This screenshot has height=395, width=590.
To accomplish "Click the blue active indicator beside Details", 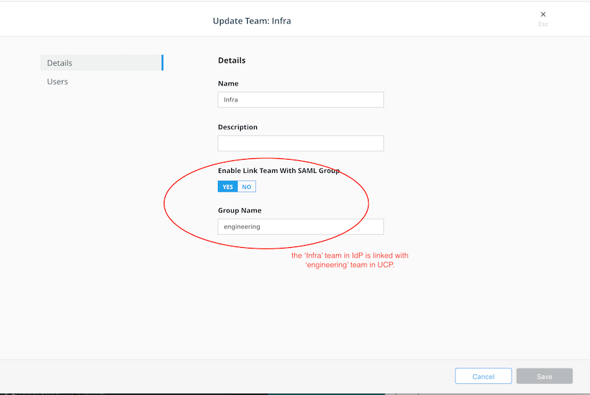I will pyautogui.click(x=162, y=63).
